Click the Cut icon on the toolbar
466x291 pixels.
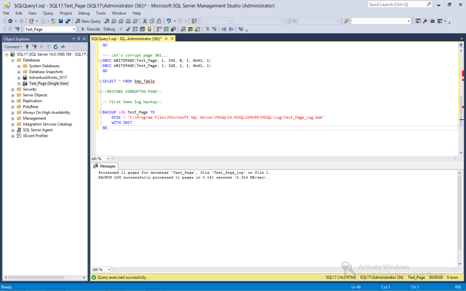click(145, 20)
